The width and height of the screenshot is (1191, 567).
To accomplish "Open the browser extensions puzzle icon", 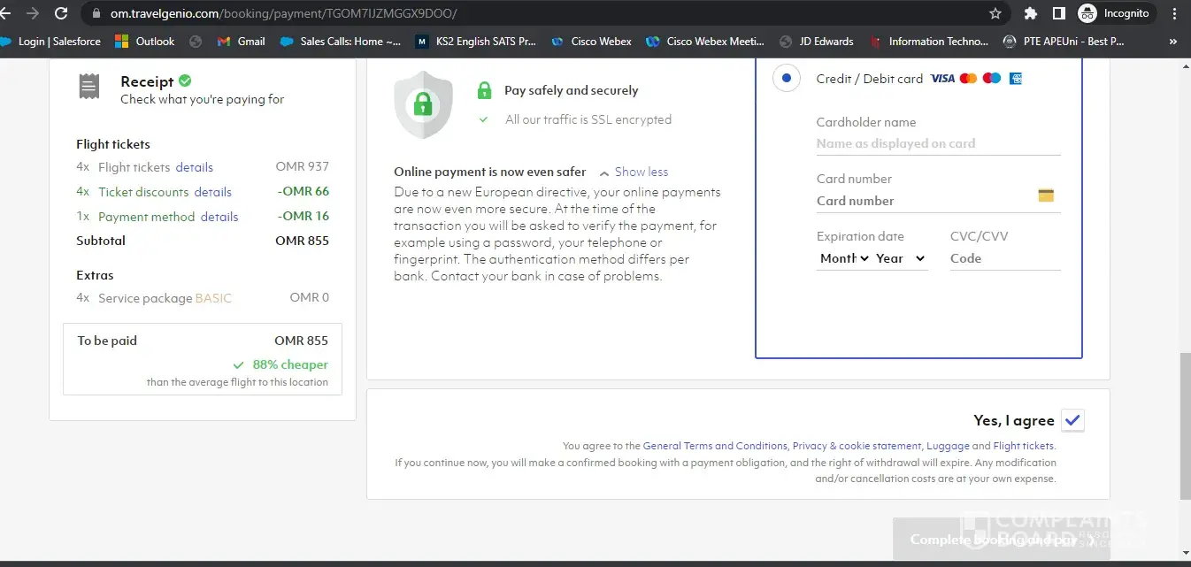I will (x=1030, y=13).
